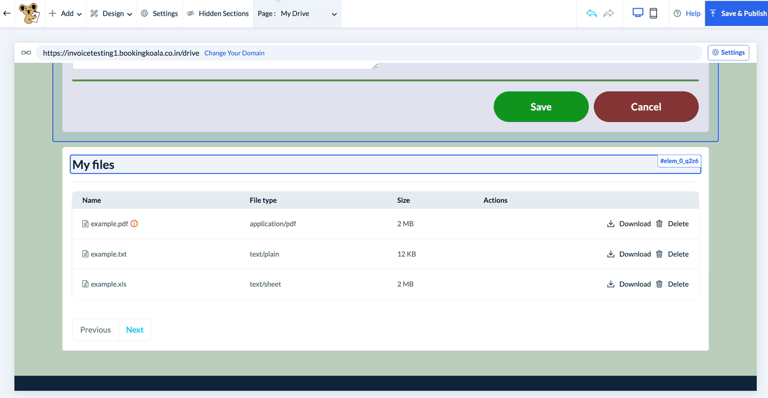Open the Design dropdown
The image size is (768, 398).
[x=111, y=13]
